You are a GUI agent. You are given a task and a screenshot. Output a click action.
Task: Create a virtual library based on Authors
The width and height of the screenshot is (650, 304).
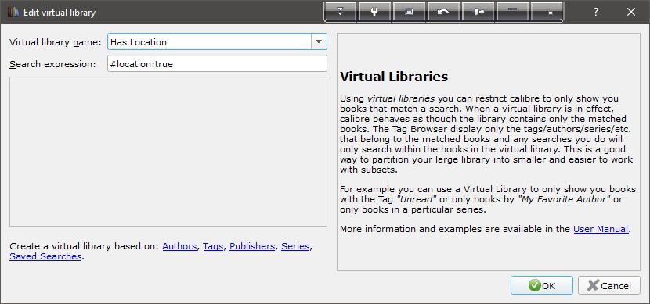(x=179, y=246)
